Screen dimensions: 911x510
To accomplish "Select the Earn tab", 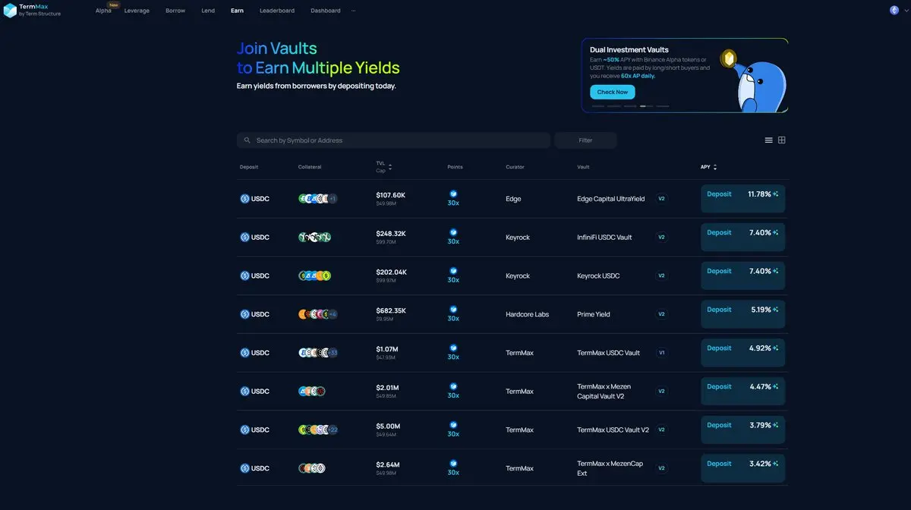I will [238, 11].
